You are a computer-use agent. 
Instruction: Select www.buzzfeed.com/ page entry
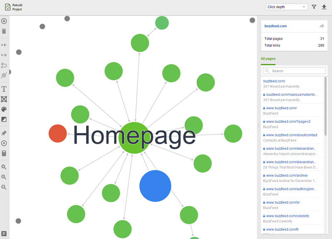(x=292, y=110)
